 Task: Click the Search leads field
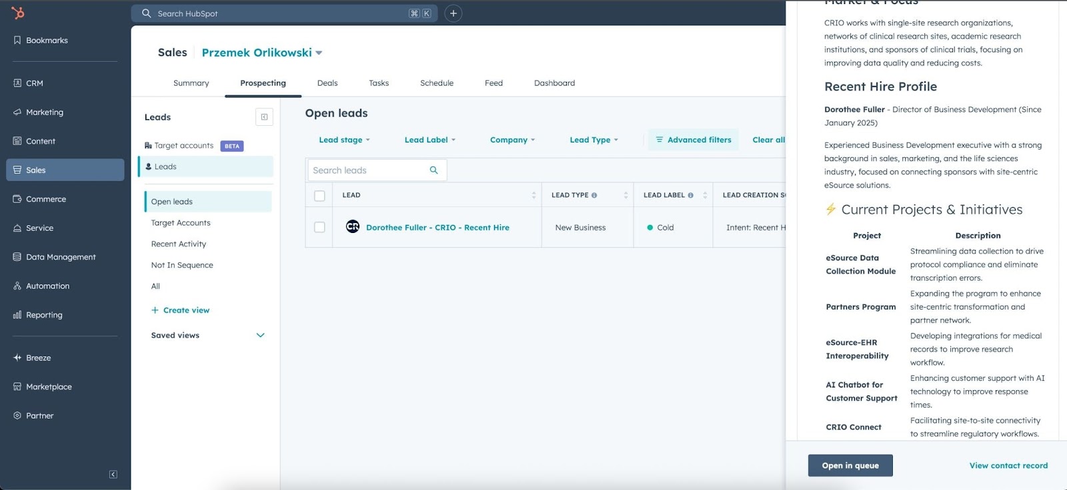[x=377, y=170]
